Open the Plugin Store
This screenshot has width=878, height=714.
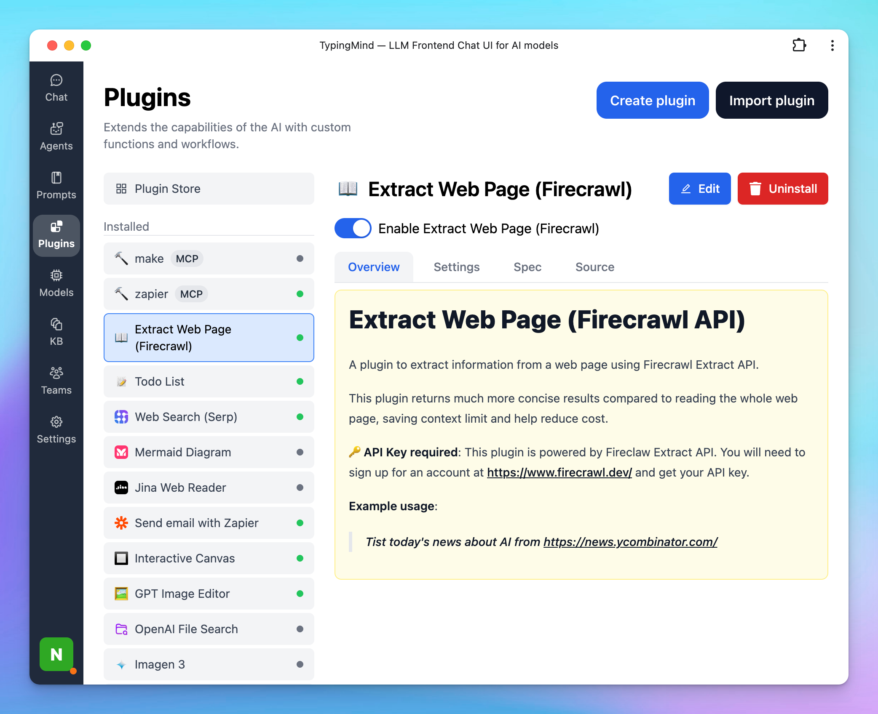coord(208,188)
